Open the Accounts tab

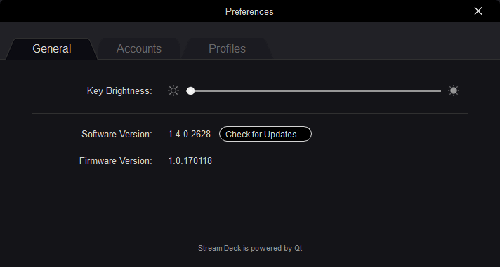139,48
